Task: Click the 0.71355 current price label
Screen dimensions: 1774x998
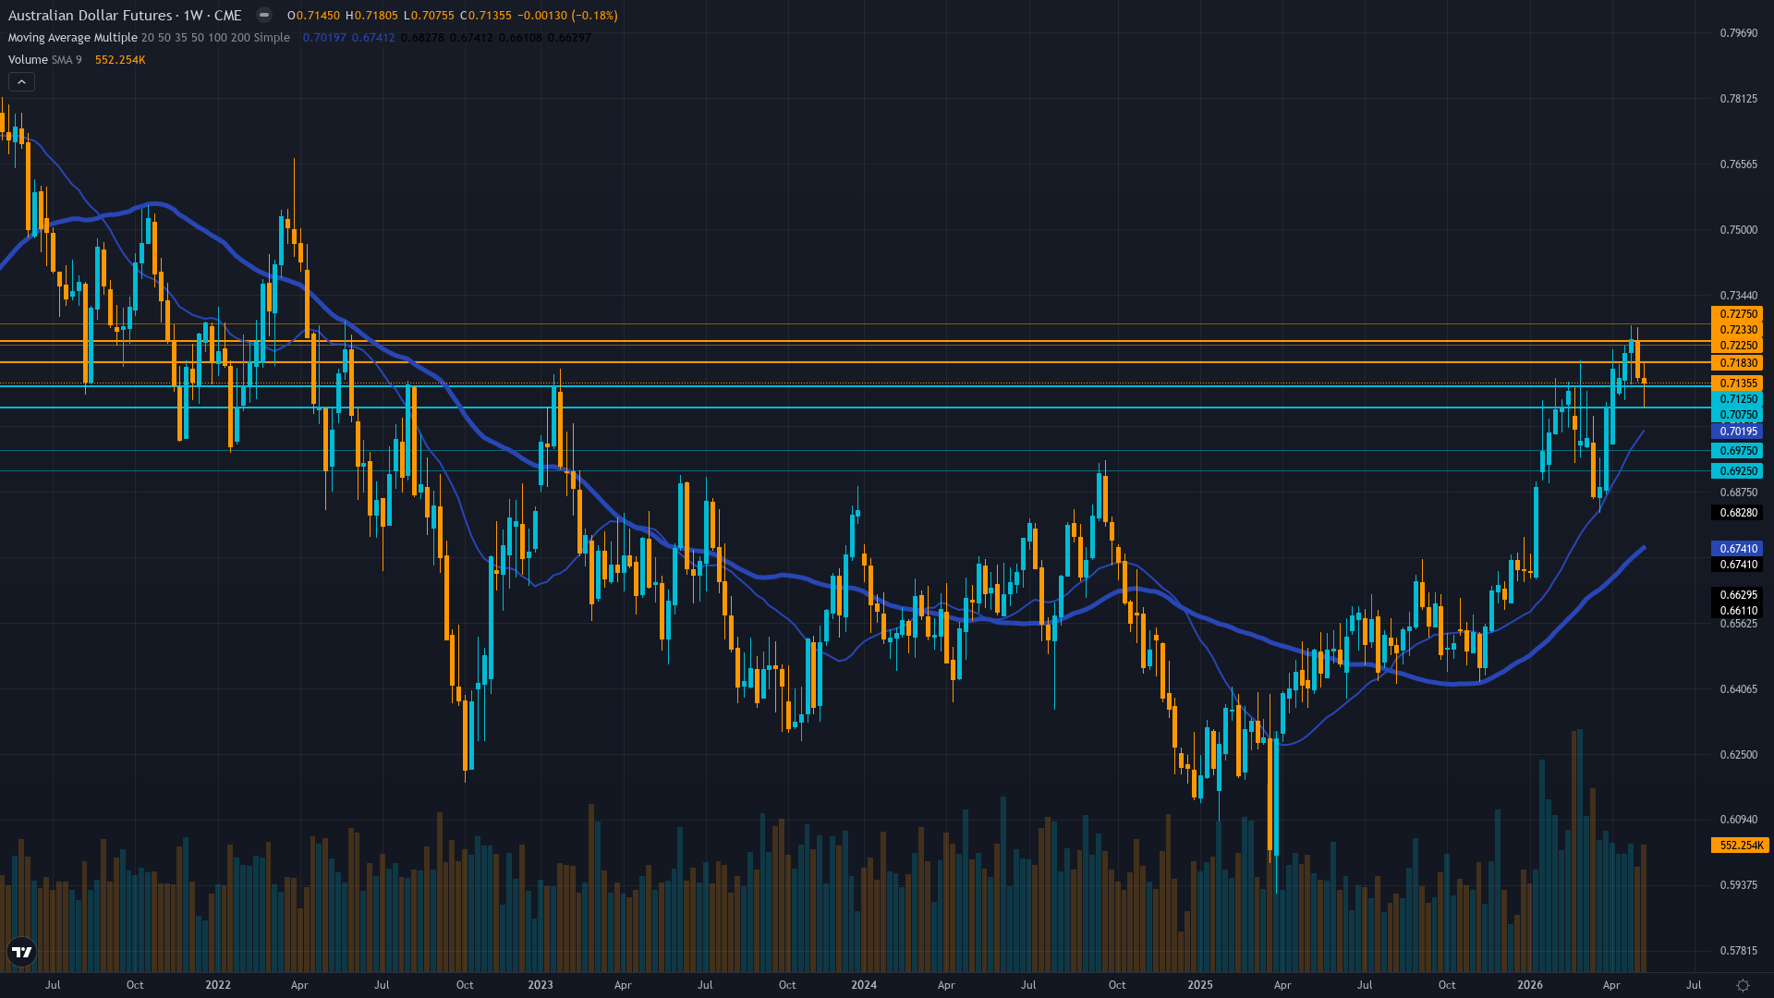Action: 1738,383
